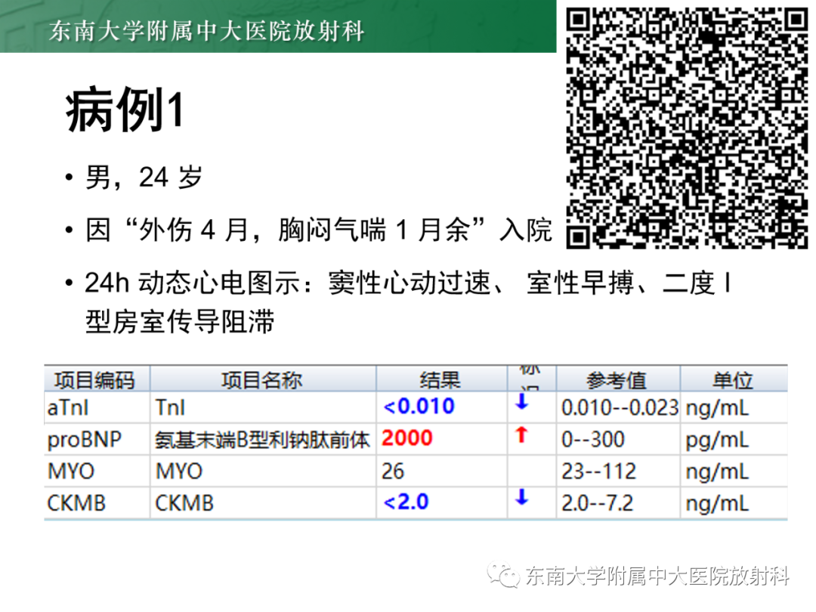Viewport: 816px width, 612px height.
Task: Click the 项目编码 column header
Action: coord(97,379)
